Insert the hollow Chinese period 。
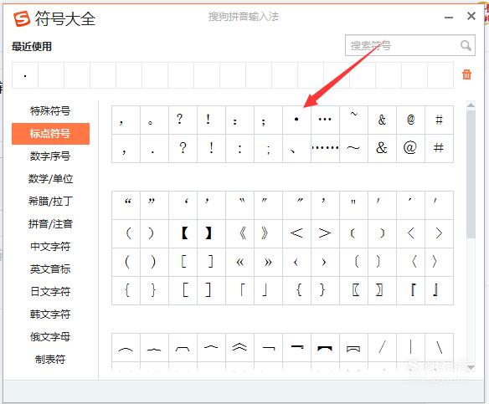 [x=154, y=120]
